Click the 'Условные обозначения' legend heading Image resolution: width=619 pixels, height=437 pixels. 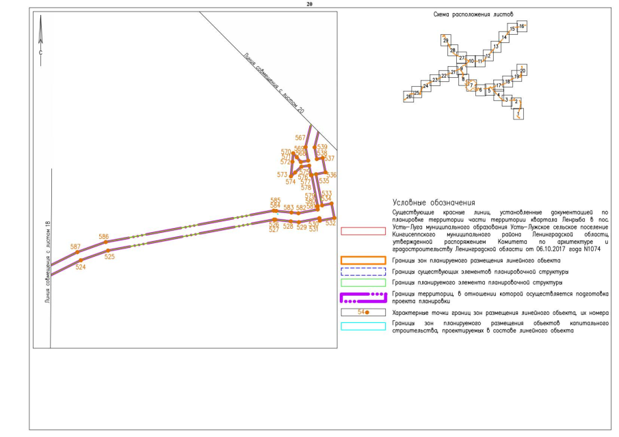(x=434, y=203)
